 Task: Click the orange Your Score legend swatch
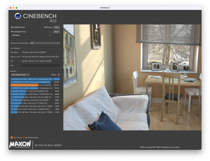coord(12,137)
